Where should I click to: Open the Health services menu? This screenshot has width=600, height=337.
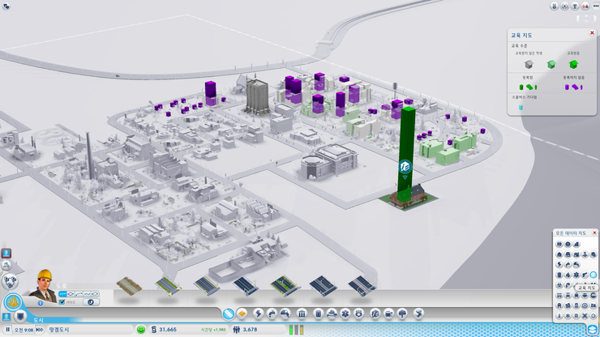(345, 314)
